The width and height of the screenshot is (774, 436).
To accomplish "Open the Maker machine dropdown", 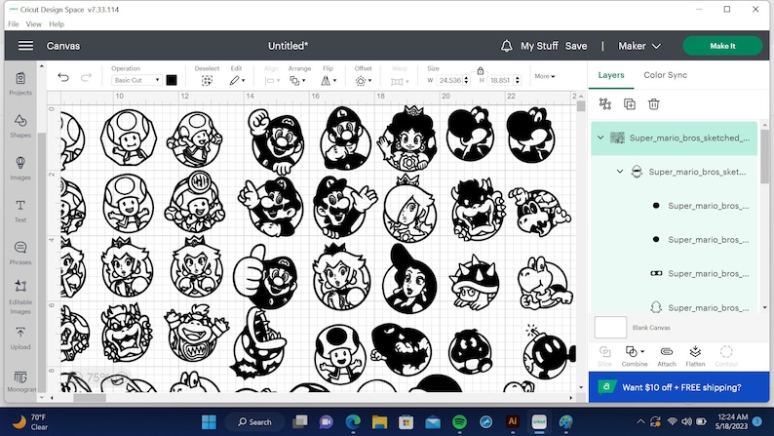I will (639, 46).
